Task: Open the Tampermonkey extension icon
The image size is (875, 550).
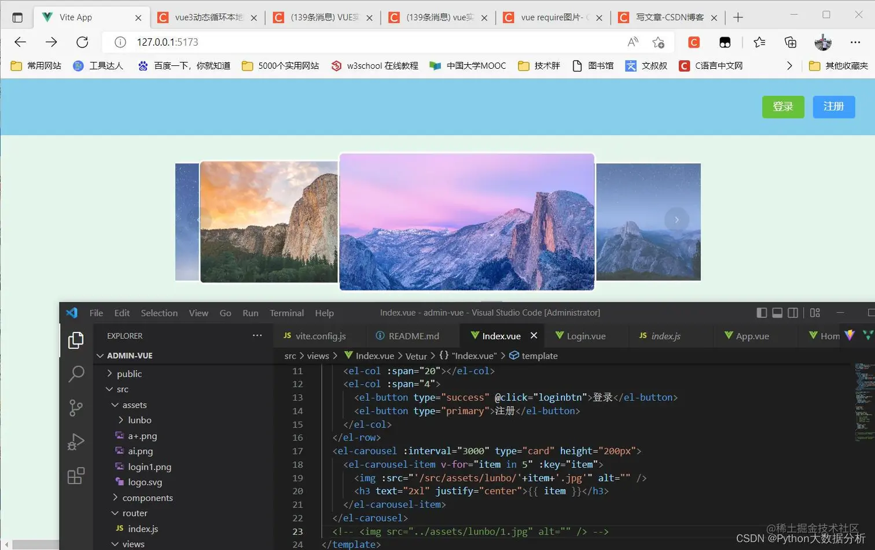Action: pyautogui.click(x=725, y=42)
